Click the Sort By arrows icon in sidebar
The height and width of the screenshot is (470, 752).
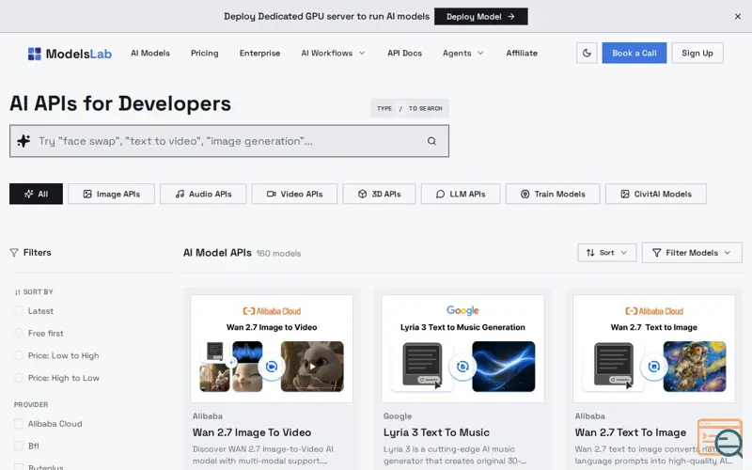point(17,292)
